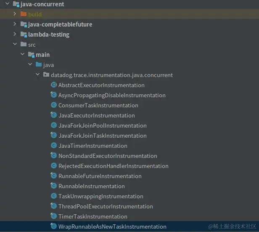Click the java-completablefuture module folder icon
The image size is (259, 232).
24,24
